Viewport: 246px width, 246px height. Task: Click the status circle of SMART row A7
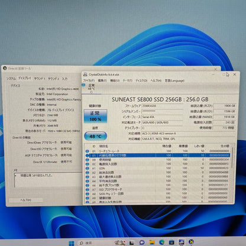(x=87, y=189)
